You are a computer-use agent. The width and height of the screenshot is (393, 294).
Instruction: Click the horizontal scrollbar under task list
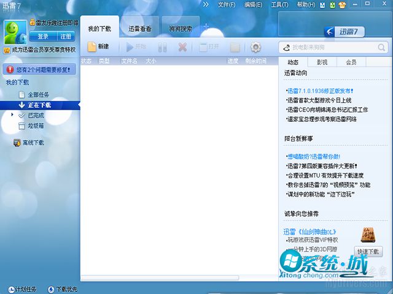tap(160, 277)
